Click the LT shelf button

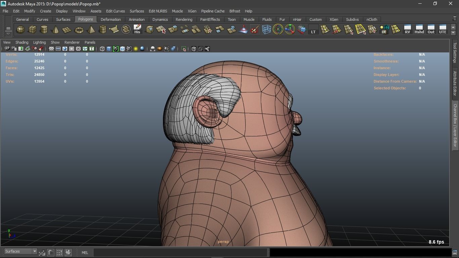(x=313, y=30)
